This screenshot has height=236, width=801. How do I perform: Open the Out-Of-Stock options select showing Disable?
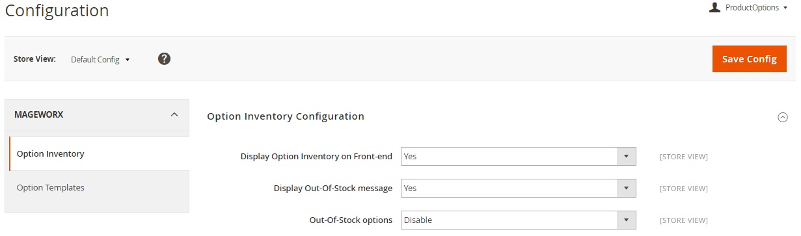pos(518,220)
